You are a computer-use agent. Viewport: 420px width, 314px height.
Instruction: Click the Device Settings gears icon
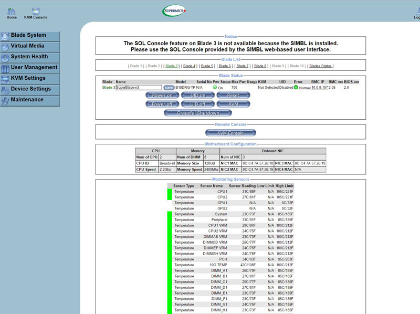click(x=5, y=89)
